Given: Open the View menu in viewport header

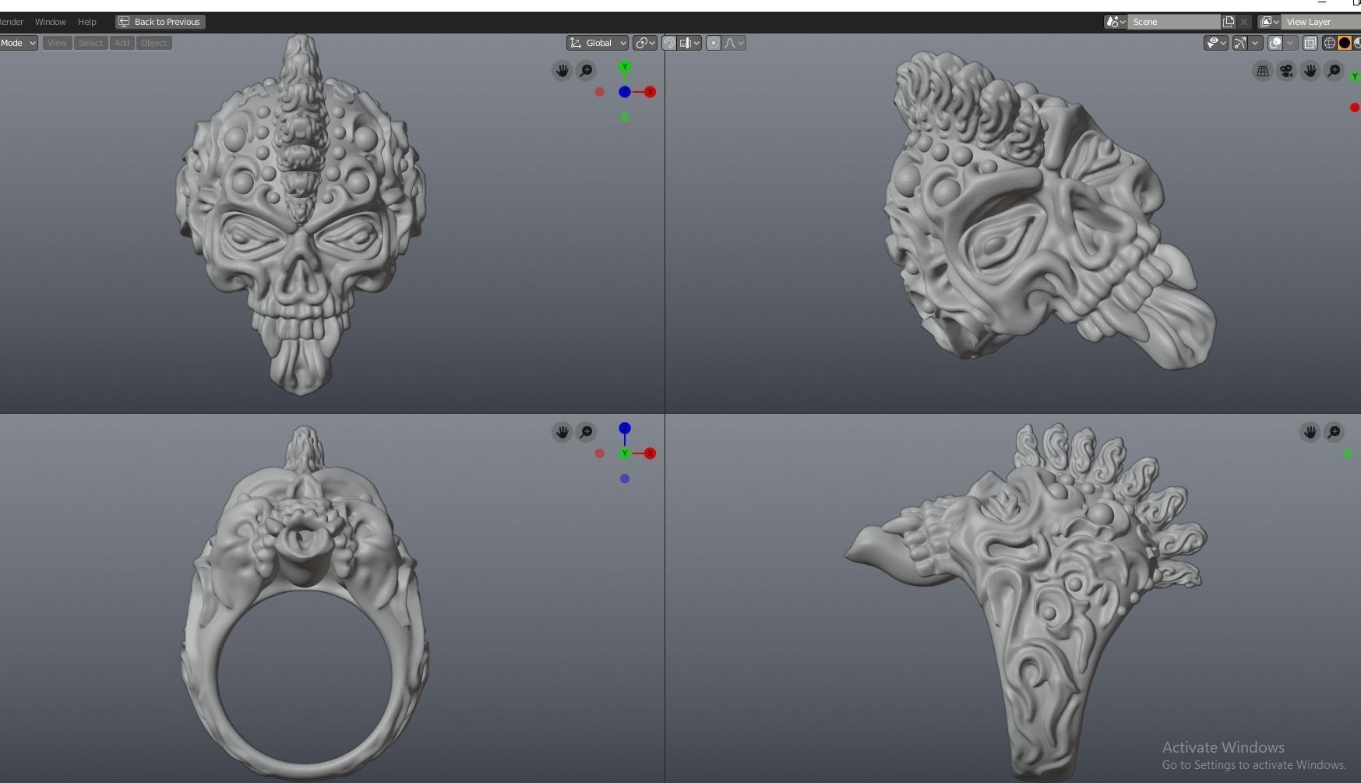Looking at the screenshot, I should click(x=57, y=43).
